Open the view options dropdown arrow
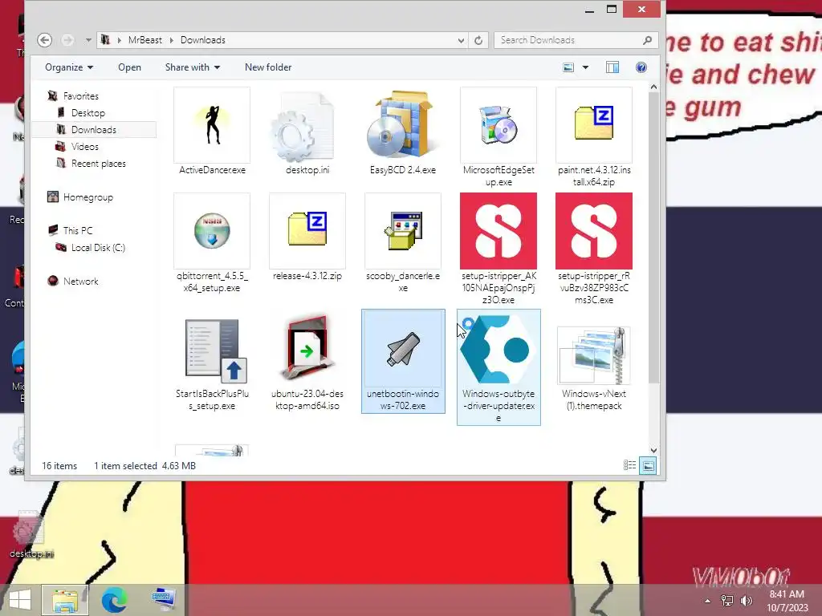 click(x=585, y=67)
